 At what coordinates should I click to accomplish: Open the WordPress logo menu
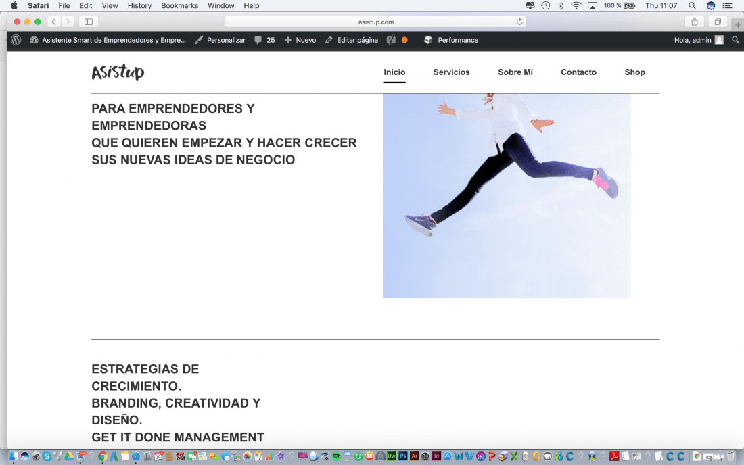(16, 40)
